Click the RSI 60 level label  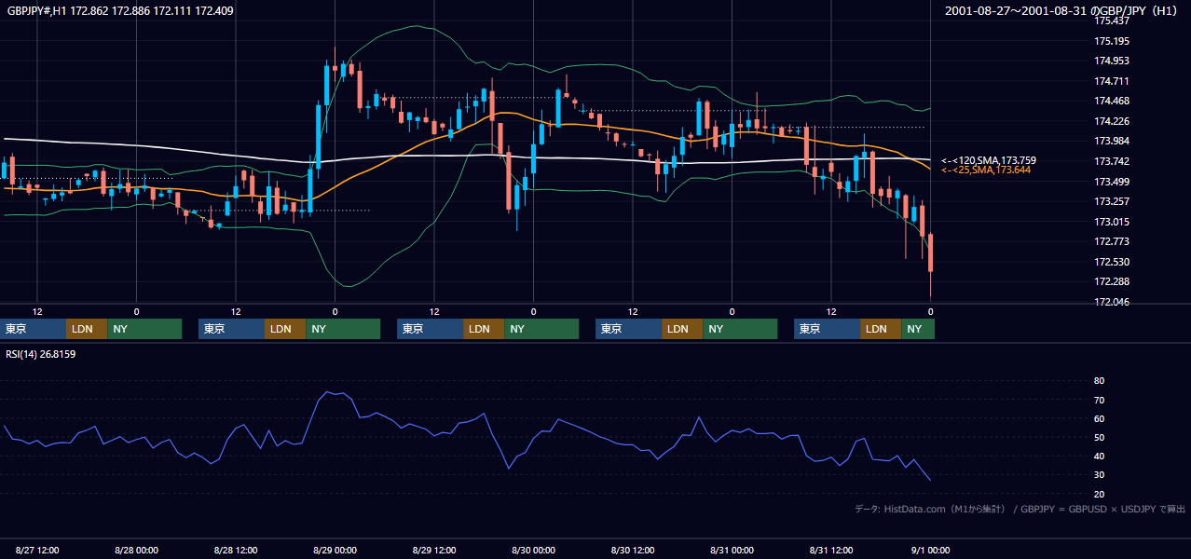tap(1099, 418)
